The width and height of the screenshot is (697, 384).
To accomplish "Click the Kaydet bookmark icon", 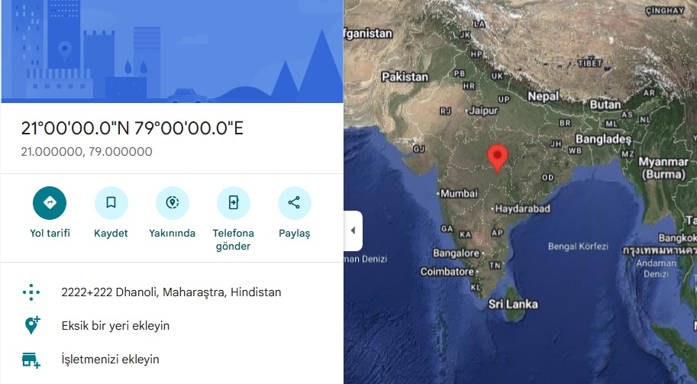I will click(x=111, y=203).
